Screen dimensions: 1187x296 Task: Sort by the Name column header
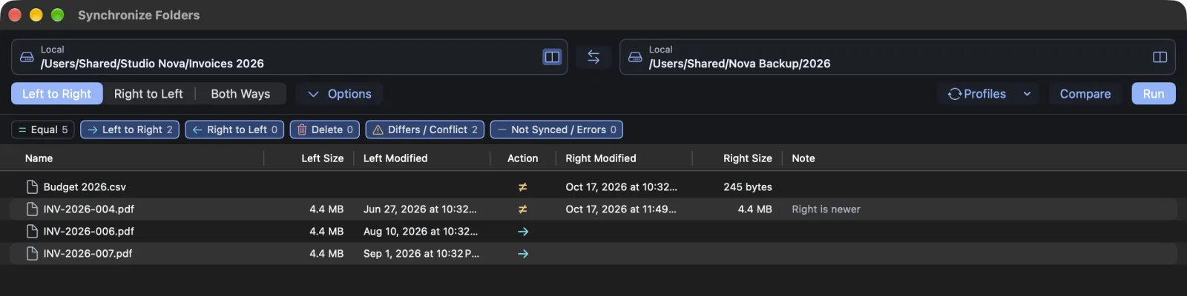coord(39,158)
